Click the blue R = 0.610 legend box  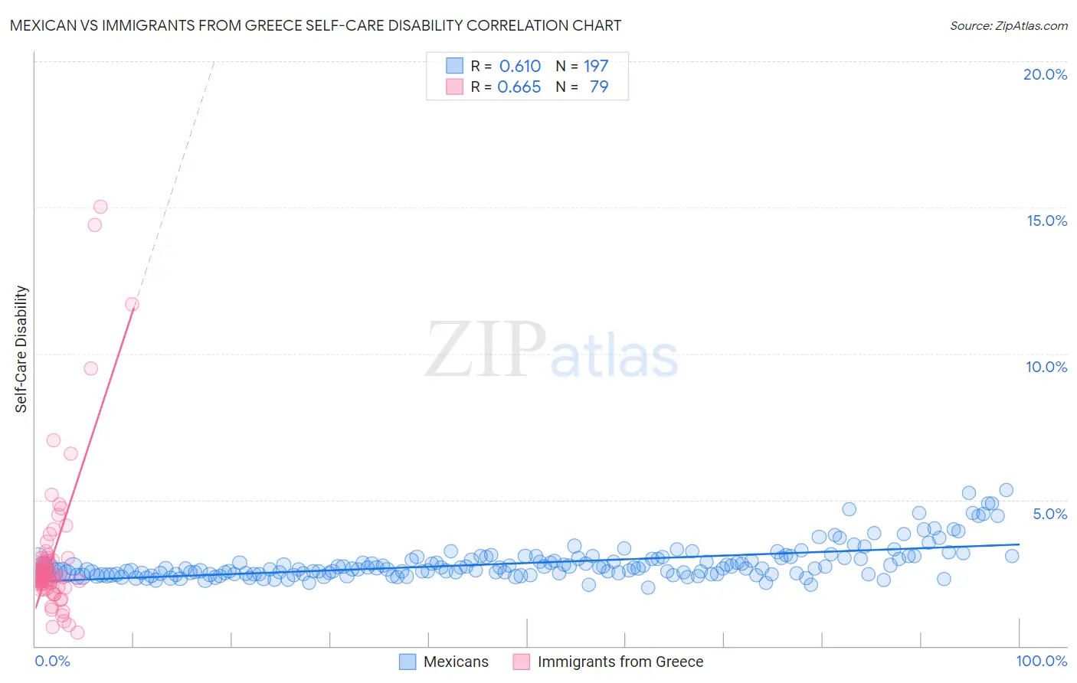tap(455, 66)
